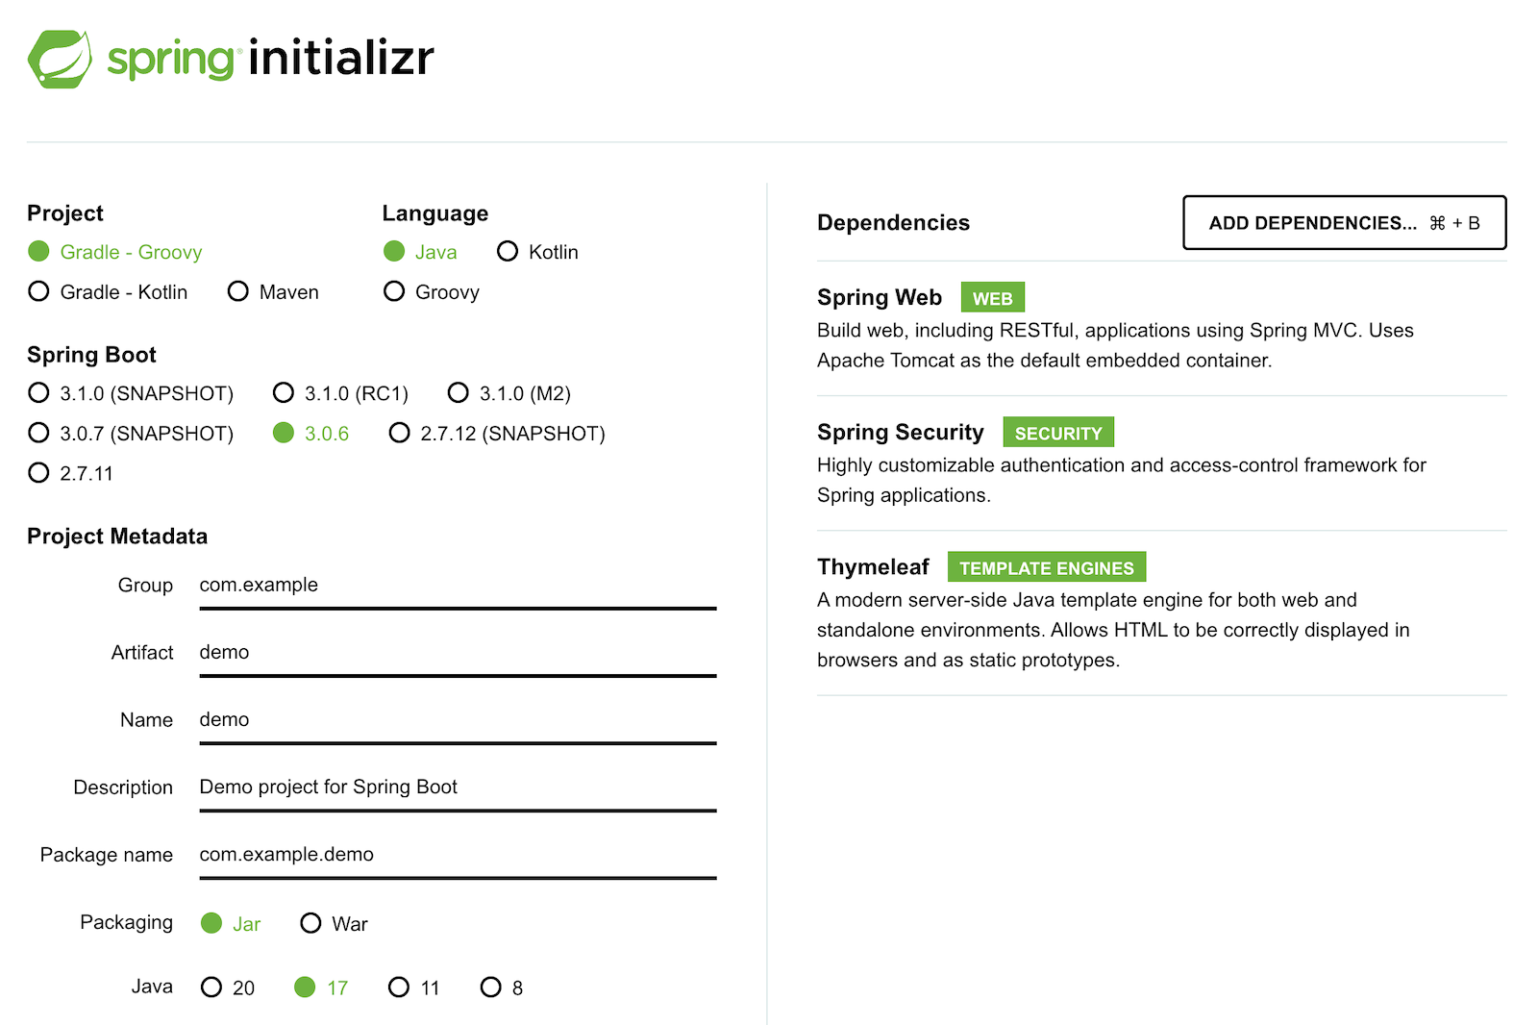Select Groovy as the language
1538x1025 pixels.
click(x=394, y=291)
